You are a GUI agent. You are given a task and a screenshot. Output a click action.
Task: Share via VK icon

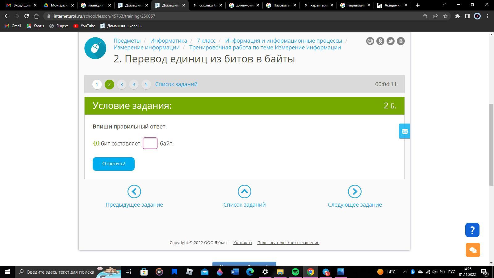(400, 41)
